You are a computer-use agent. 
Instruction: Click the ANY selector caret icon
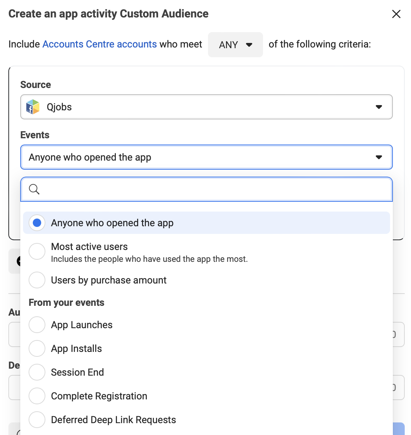click(249, 45)
